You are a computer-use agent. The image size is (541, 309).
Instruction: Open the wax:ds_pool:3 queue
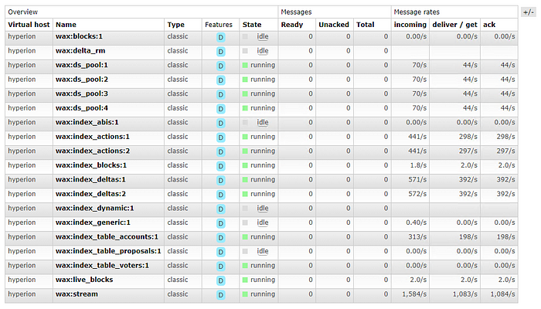coord(82,93)
